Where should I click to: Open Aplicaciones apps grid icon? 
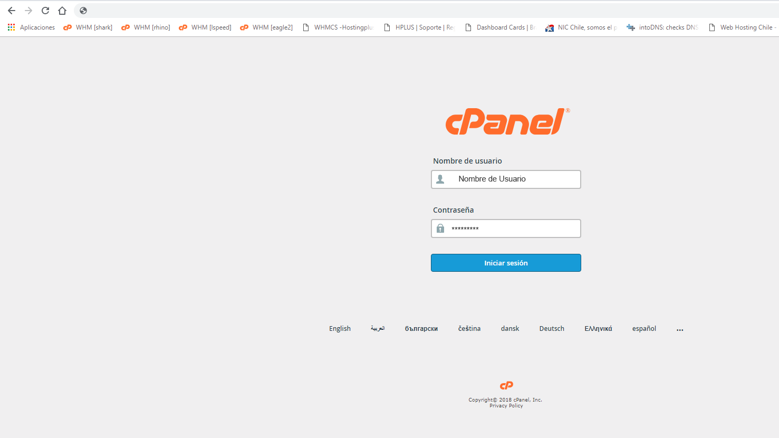point(11,27)
